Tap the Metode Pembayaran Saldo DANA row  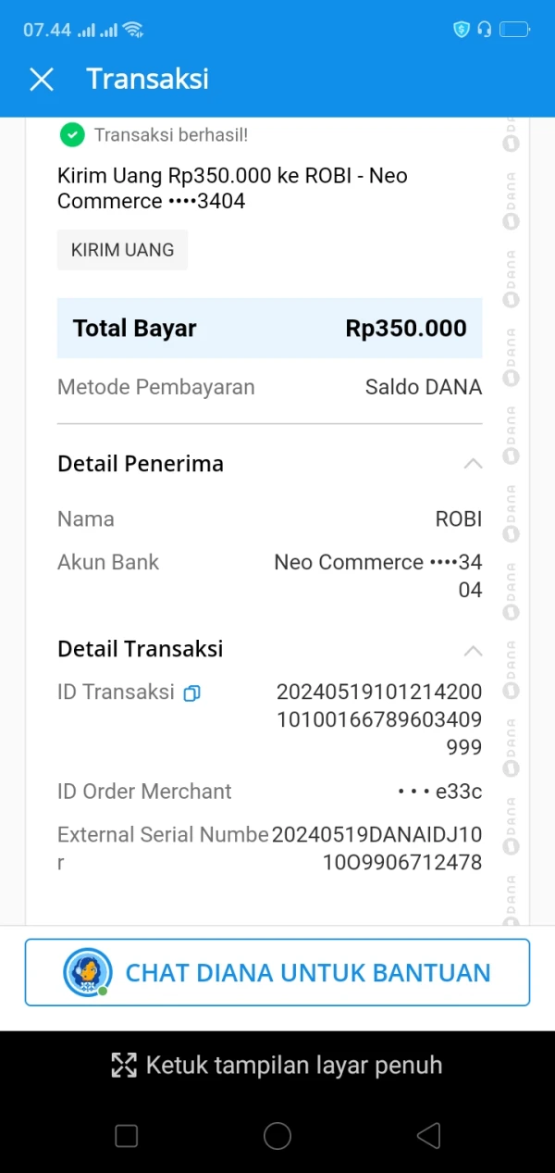tap(269, 387)
